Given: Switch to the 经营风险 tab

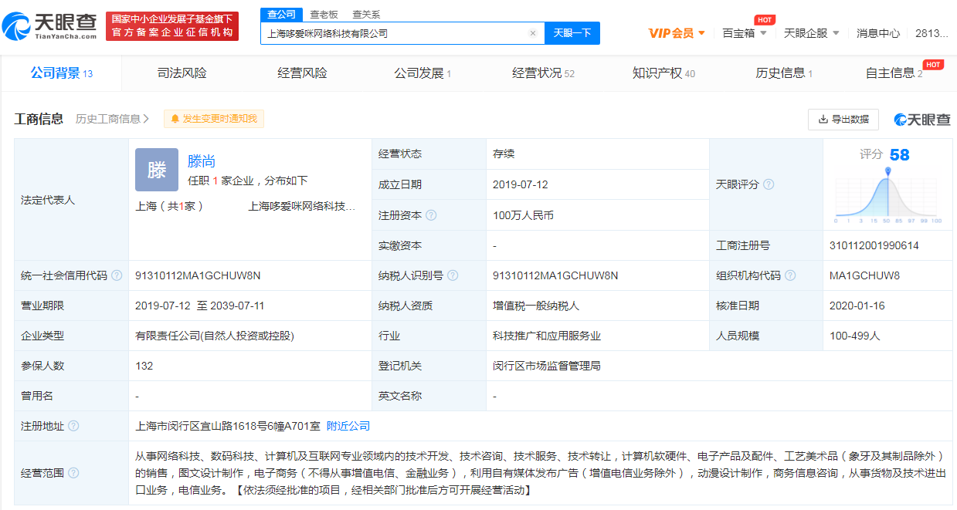Looking at the screenshot, I should point(303,73).
